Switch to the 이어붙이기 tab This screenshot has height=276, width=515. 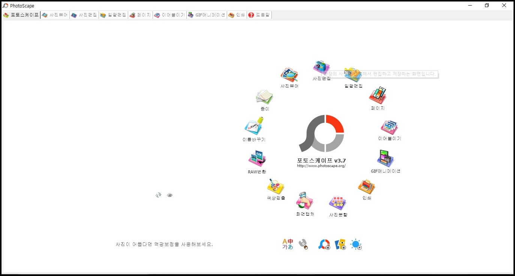pyautogui.click(x=169, y=15)
